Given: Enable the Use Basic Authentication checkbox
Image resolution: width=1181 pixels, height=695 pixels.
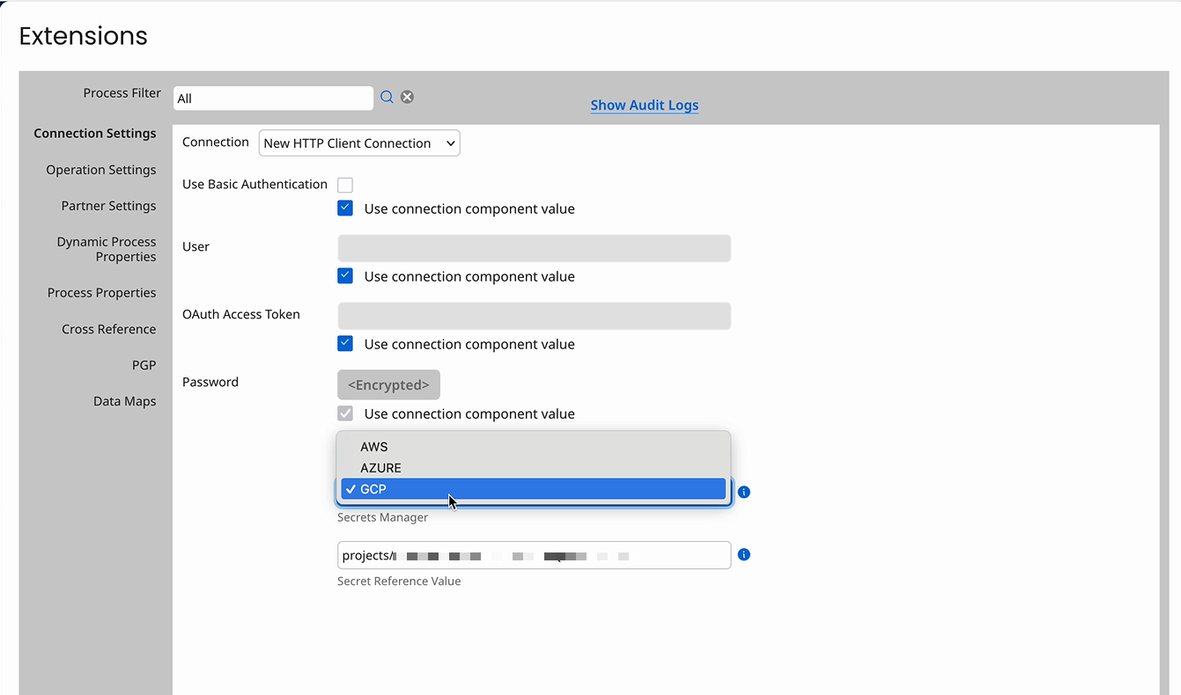Looking at the screenshot, I should (x=344, y=185).
